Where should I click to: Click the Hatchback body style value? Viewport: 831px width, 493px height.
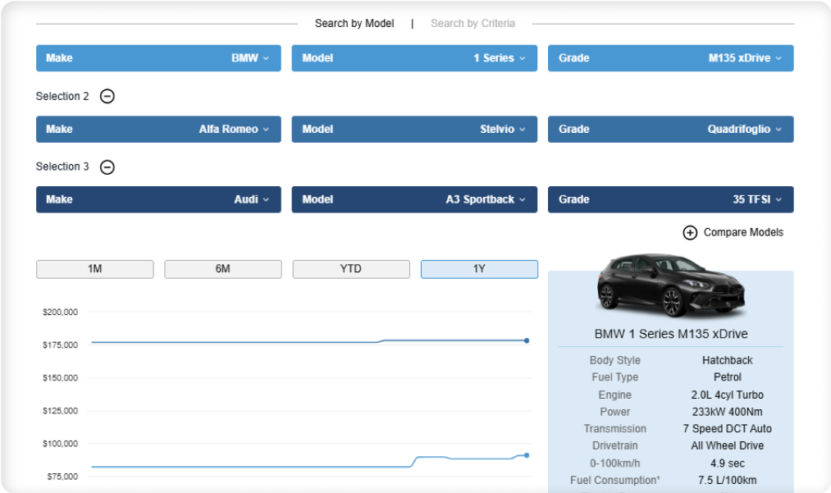click(727, 360)
